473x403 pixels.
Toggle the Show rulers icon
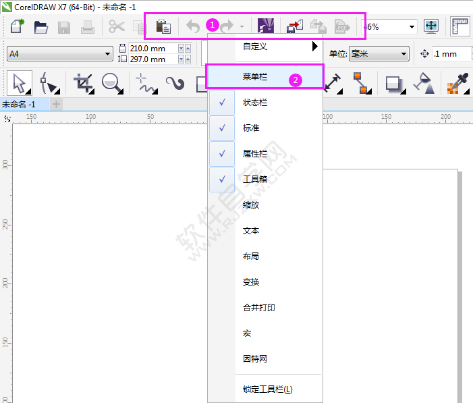tap(460, 26)
